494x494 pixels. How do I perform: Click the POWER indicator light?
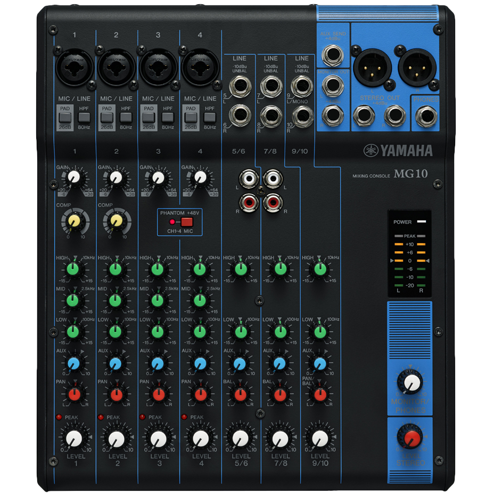click(x=422, y=222)
